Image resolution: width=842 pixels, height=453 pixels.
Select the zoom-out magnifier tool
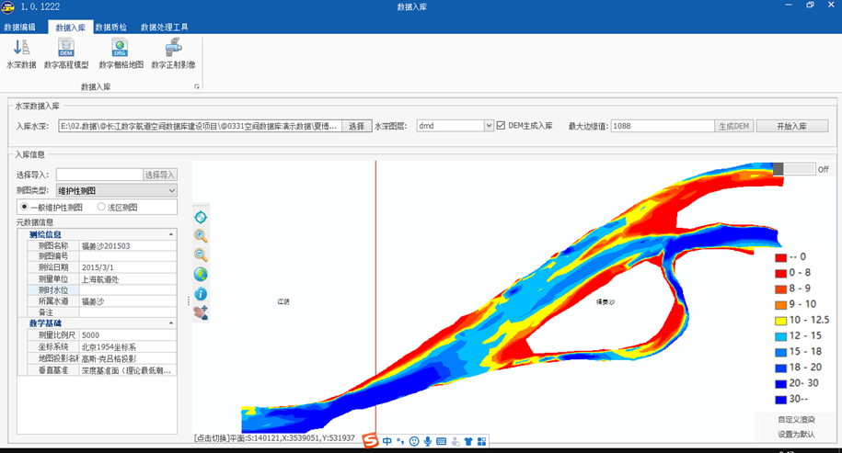click(201, 255)
